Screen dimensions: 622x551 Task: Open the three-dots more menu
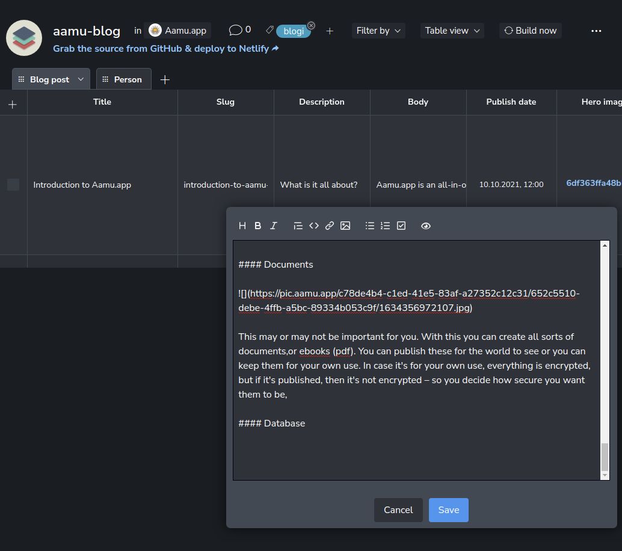596,31
